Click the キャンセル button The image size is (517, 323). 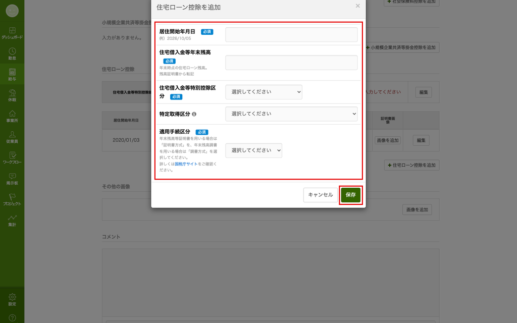[x=321, y=195]
